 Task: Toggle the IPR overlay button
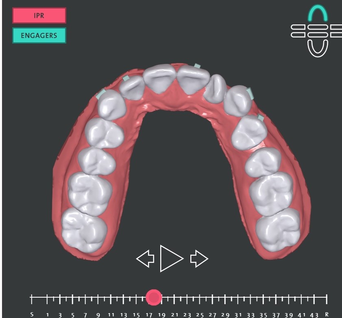[x=39, y=15]
